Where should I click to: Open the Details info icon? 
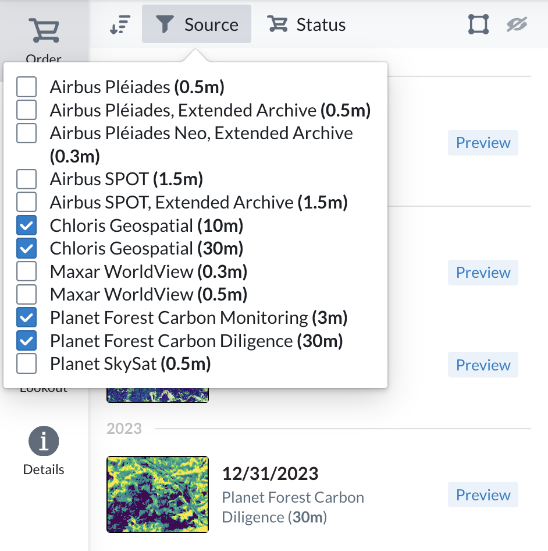click(44, 441)
